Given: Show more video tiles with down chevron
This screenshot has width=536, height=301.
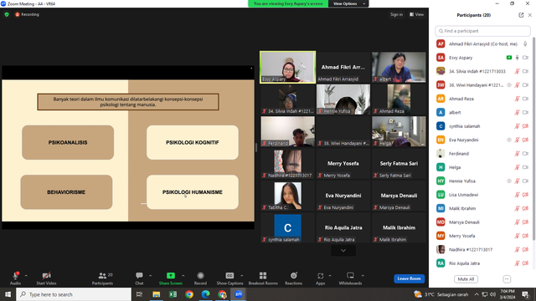Looking at the screenshot, I should pos(343,251).
